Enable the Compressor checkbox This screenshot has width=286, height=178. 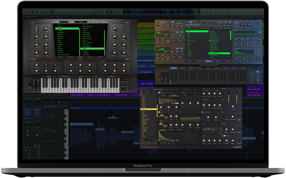(202, 100)
